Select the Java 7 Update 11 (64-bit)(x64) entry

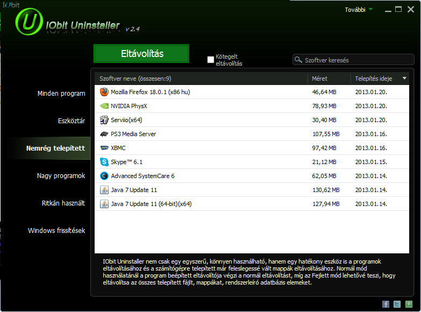pyautogui.click(x=252, y=204)
